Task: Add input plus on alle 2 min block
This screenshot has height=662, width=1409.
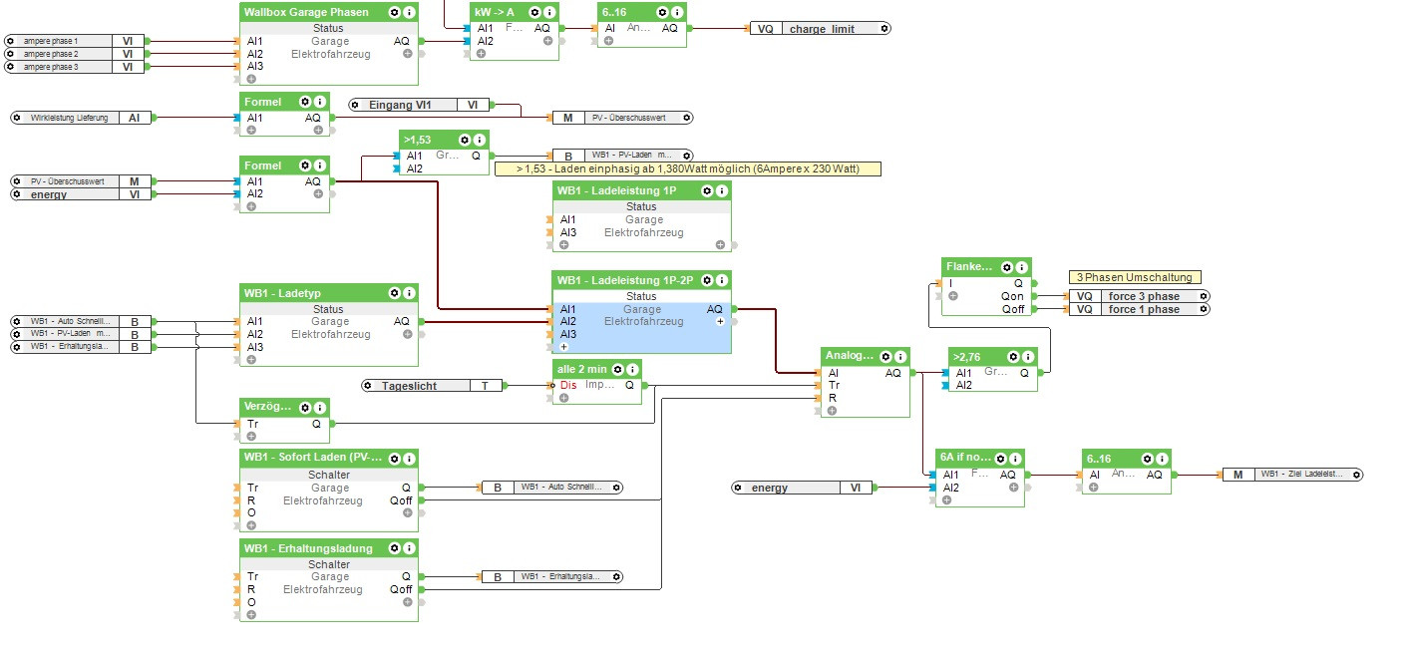Action: pyautogui.click(x=563, y=398)
